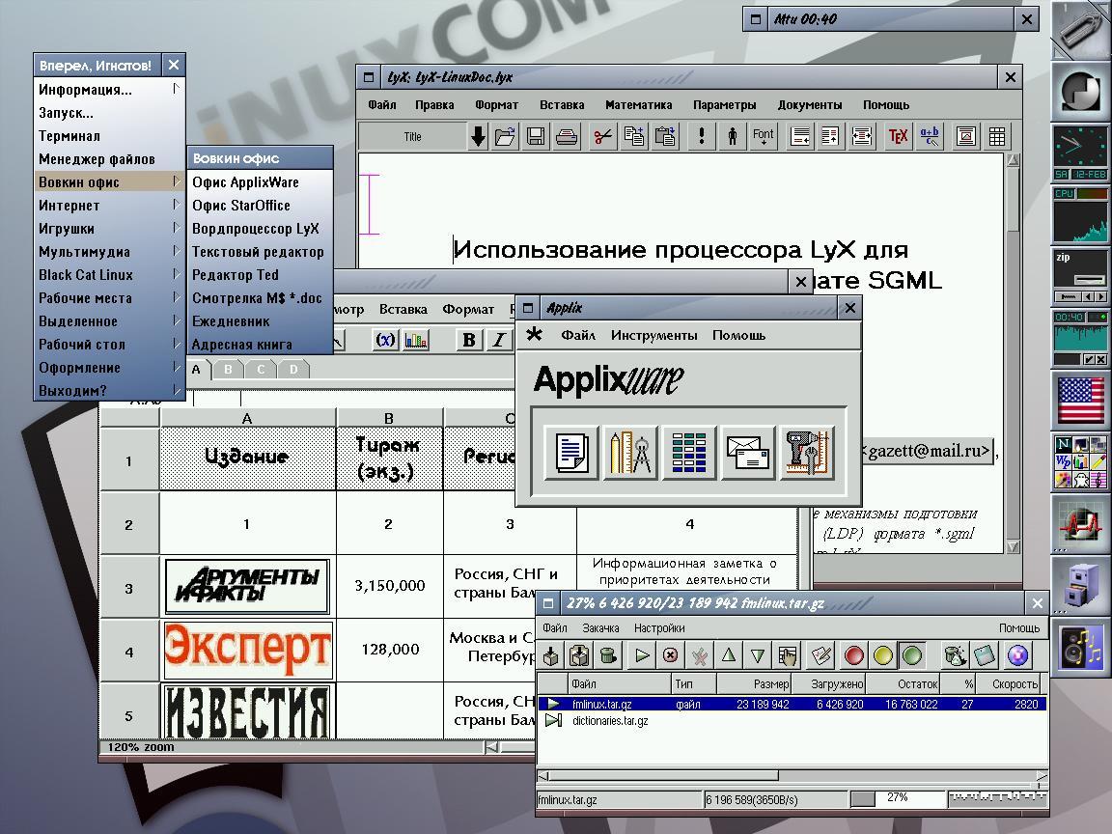The image size is (1112, 834).
Task: Switch to spreadsheet sheet tab B
Action: coord(228,369)
